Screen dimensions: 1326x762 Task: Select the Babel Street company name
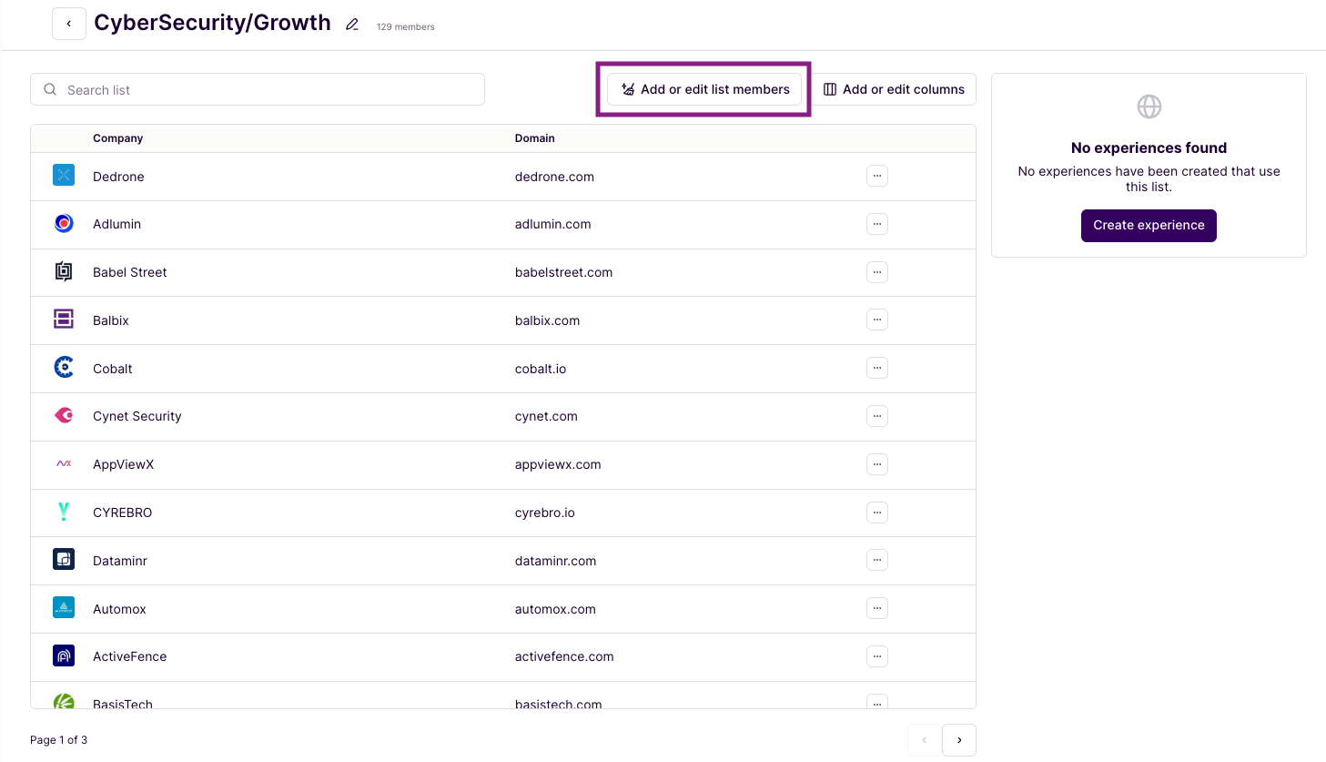pos(130,272)
